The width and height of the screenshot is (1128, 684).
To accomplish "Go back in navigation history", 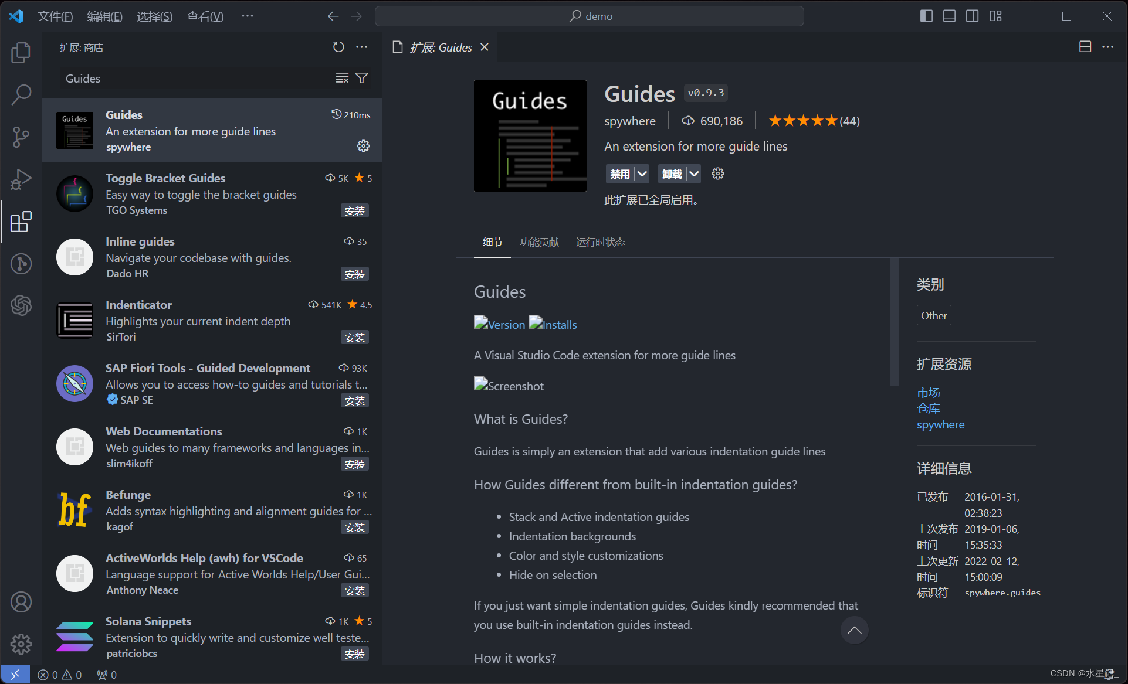I will pos(333,16).
